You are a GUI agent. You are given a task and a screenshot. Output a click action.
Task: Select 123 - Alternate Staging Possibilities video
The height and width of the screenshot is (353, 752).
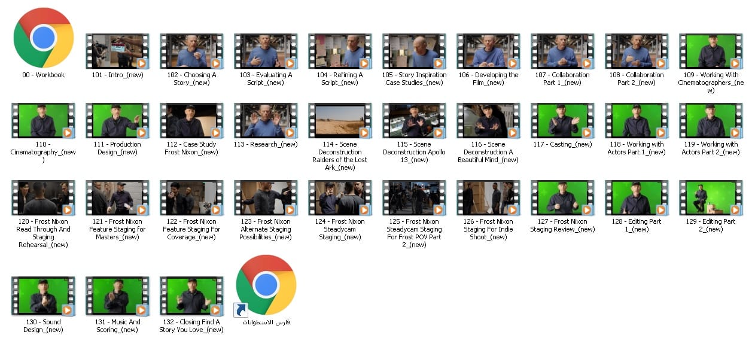coord(266,197)
